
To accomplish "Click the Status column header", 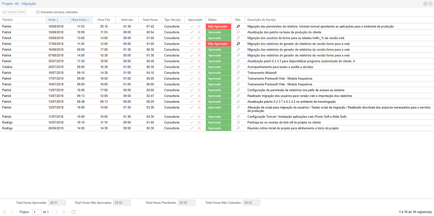I will point(213,20).
